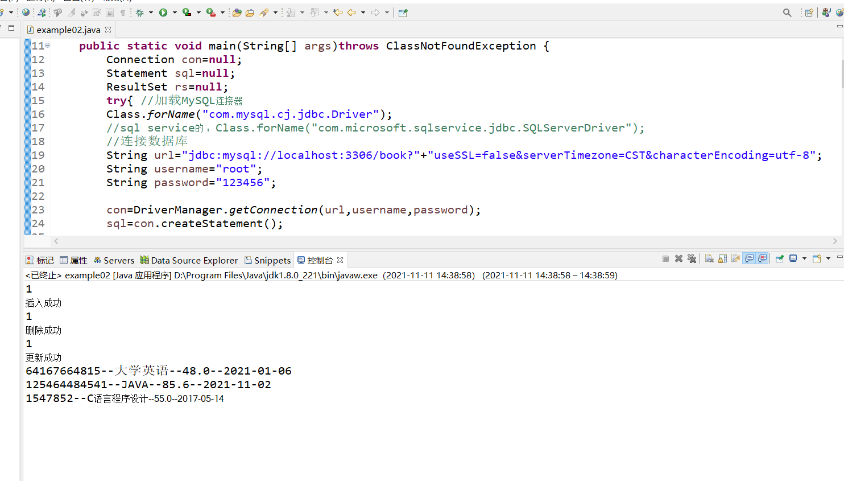Minimize the editor area
The width and height of the screenshot is (844, 481).
pyautogui.click(x=839, y=26)
